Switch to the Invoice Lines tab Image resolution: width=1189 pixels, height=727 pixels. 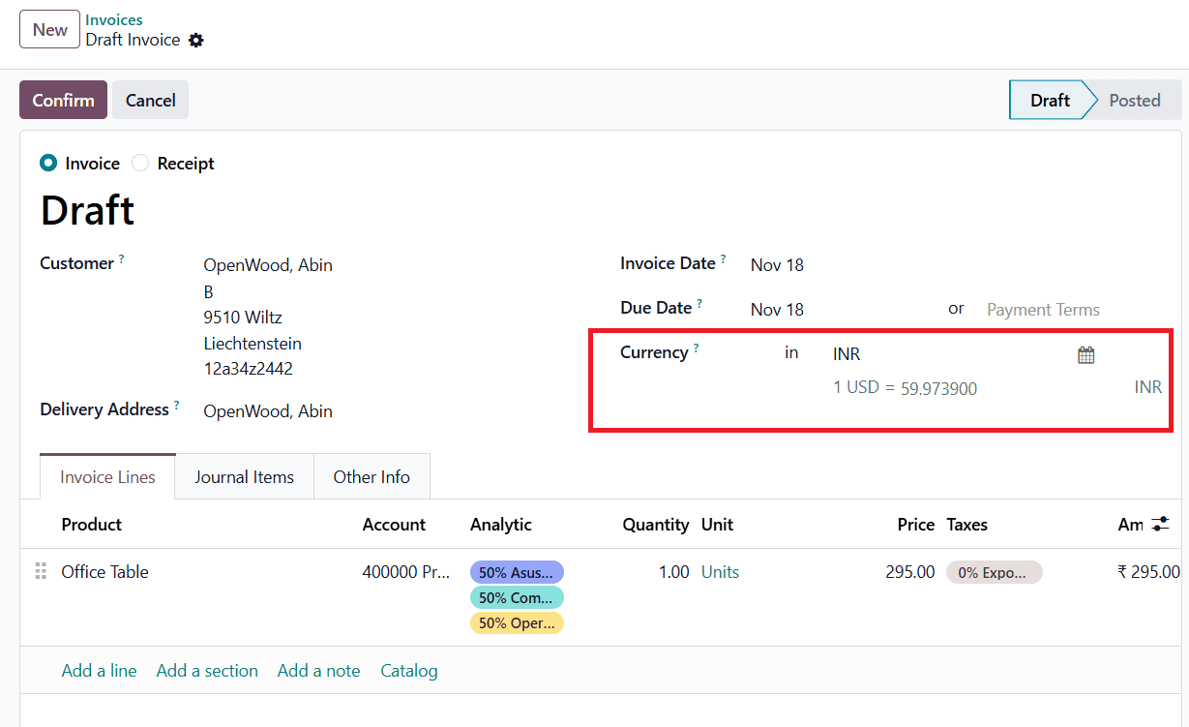pos(106,476)
